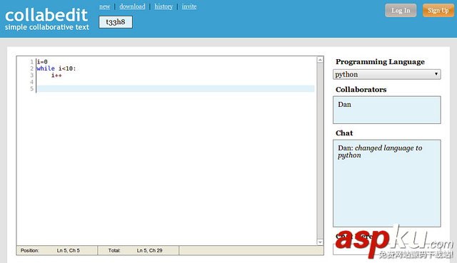Click the editor scrollbar down arrow
Screen dimensions: 457x263
coord(320,242)
